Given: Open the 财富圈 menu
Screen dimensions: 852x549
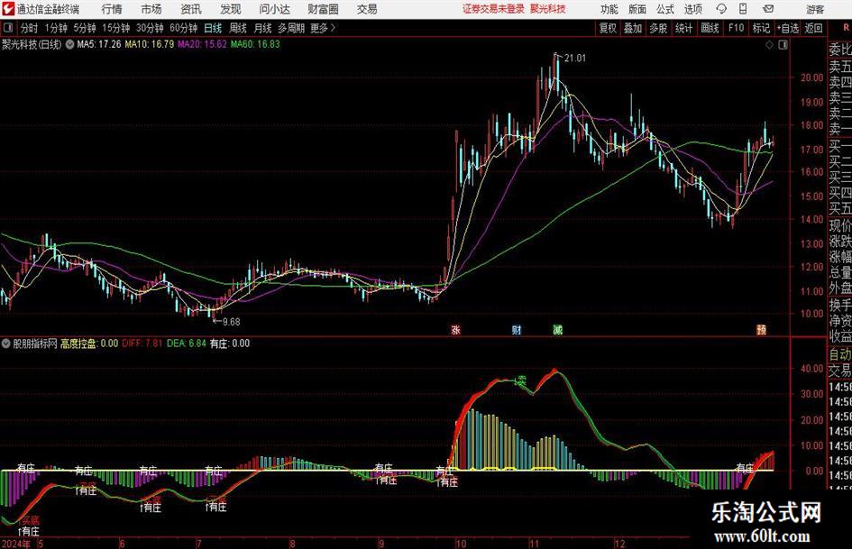Looking at the screenshot, I should [323, 9].
